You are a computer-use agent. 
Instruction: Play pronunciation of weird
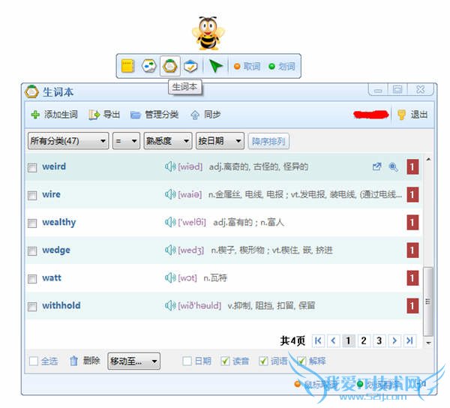(170, 166)
